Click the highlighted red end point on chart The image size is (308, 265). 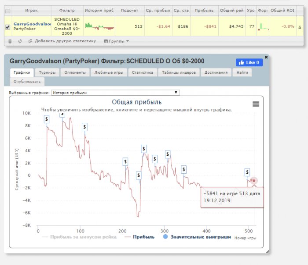click(x=254, y=181)
